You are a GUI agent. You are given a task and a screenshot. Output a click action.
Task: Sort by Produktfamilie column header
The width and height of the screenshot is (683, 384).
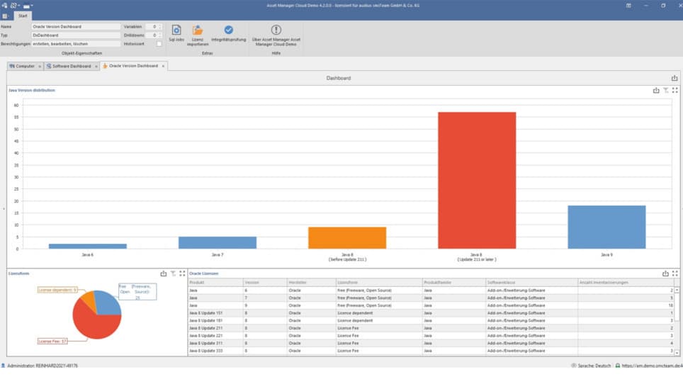(454, 283)
